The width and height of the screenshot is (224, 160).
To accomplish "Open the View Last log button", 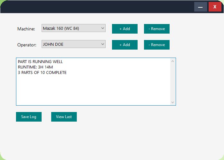I will click(x=64, y=117).
